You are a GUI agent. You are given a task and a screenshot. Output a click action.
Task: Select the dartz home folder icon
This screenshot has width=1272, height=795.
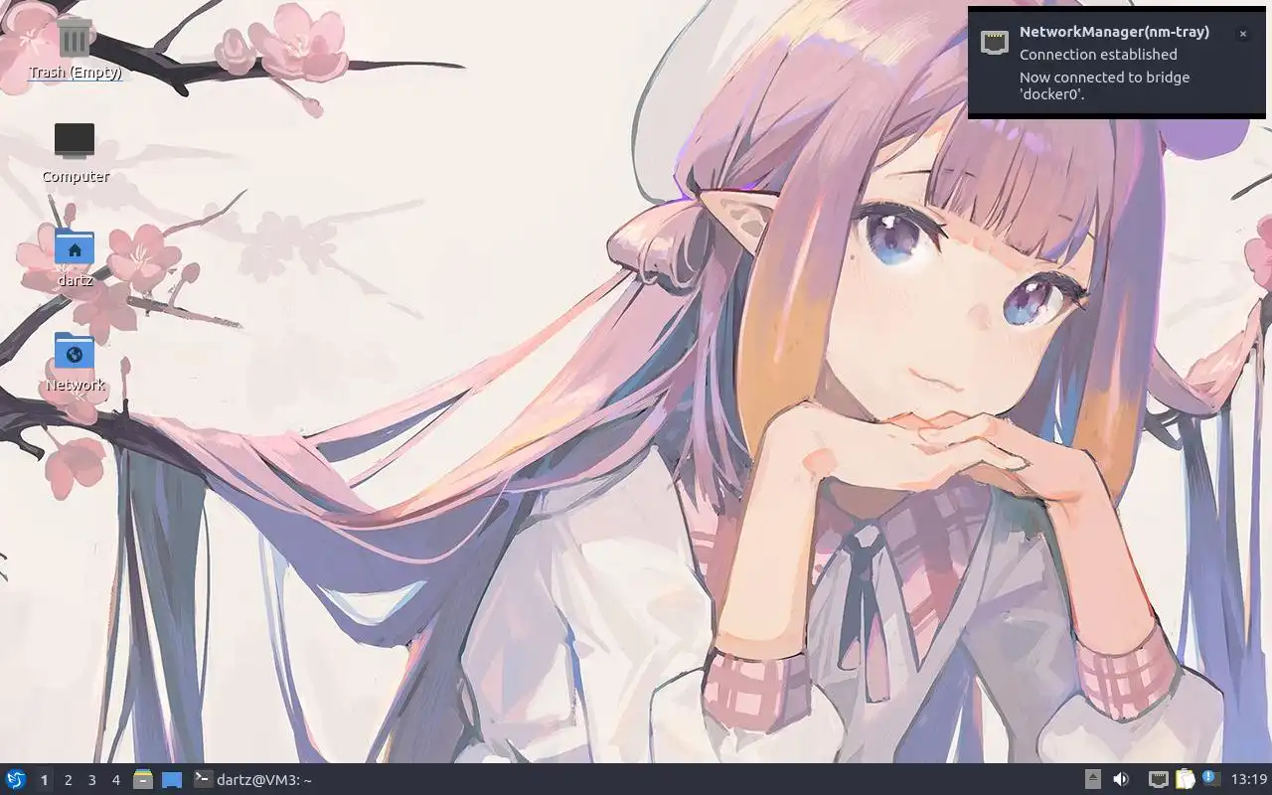click(75, 256)
